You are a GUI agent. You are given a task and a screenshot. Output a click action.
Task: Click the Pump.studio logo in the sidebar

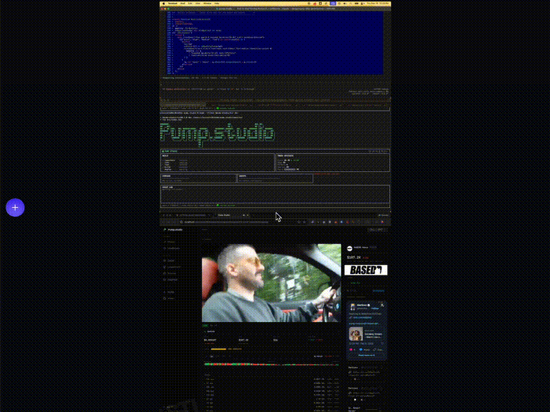173,229
